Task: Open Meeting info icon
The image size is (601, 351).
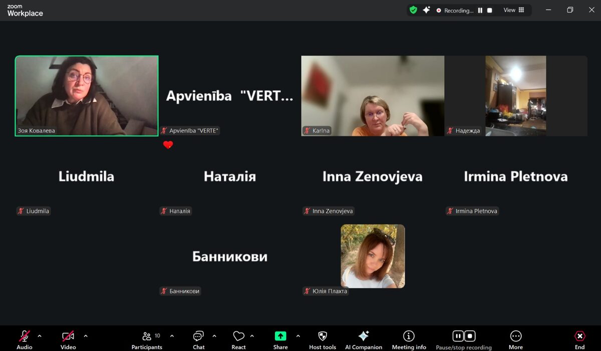Action: [409, 336]
